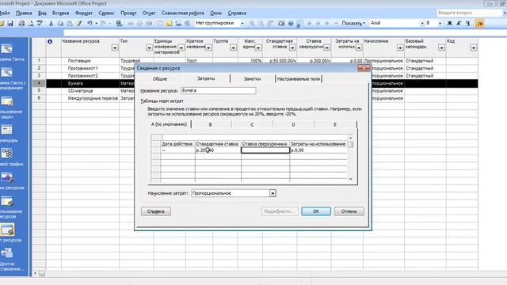Click the Zoom In magnifier icon

252,23
